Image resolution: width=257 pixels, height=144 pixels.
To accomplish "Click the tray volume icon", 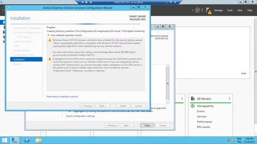I will pos(233,140).
